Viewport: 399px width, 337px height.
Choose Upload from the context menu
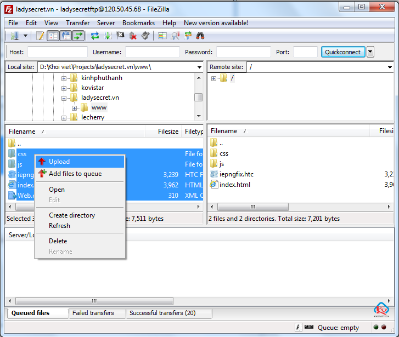[x=80, y=162]
